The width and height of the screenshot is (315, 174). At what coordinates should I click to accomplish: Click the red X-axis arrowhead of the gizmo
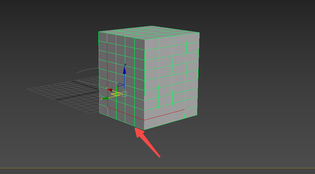[x=110, y=89]
